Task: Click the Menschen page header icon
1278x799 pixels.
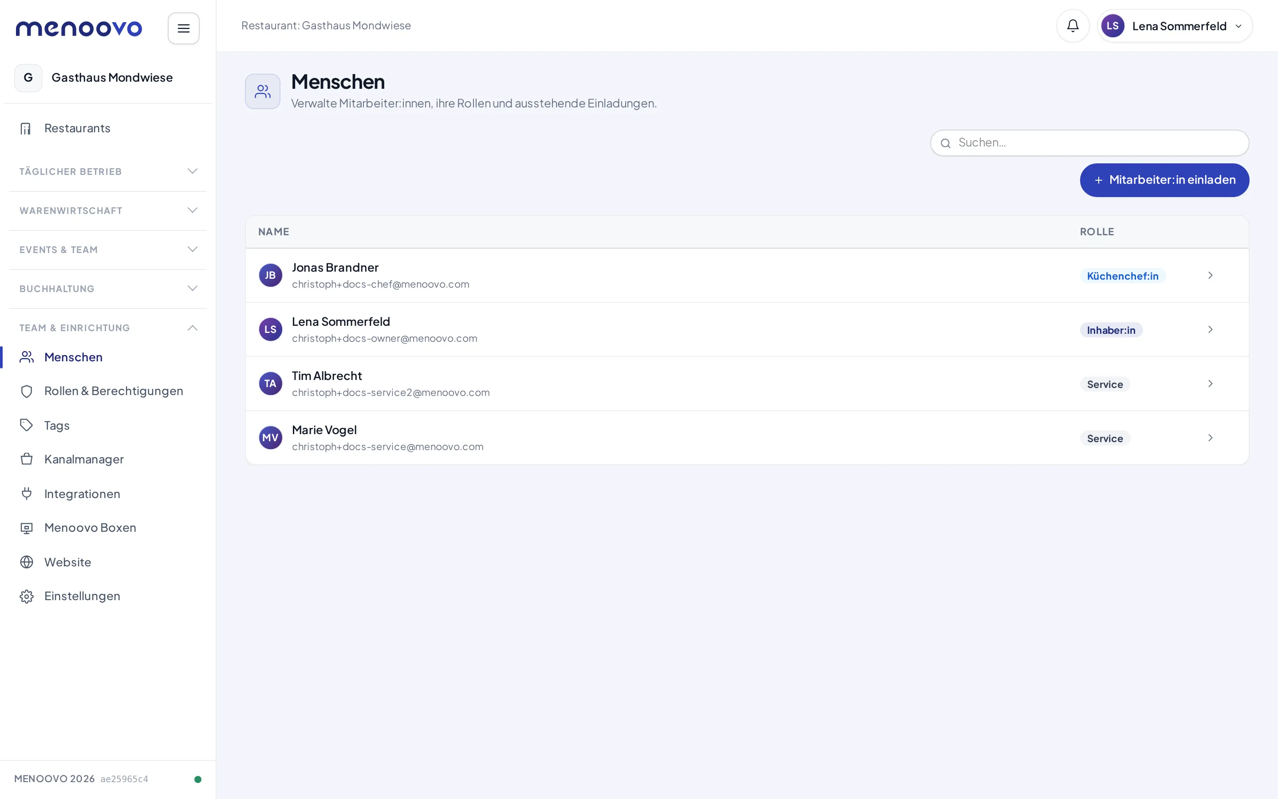Action: tap(262, 91)
